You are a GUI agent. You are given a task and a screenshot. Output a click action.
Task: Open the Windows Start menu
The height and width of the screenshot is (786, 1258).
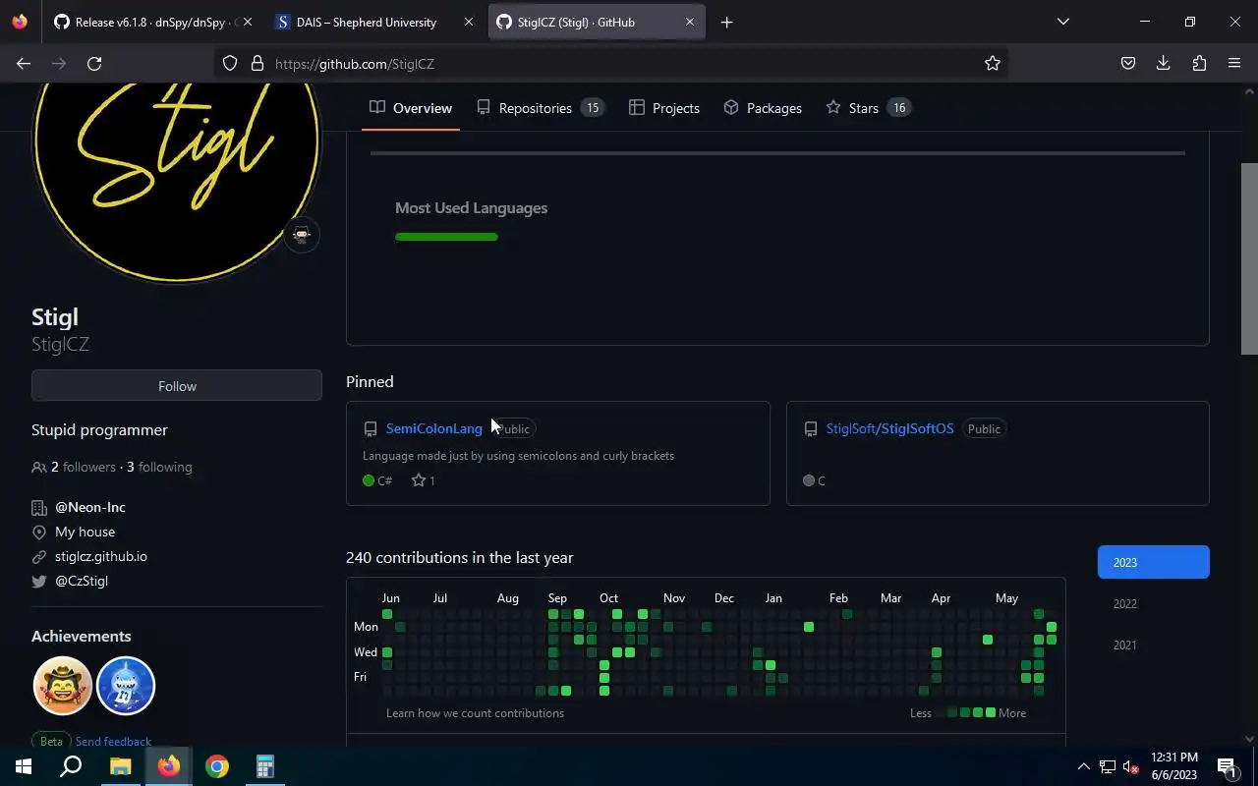24,766
